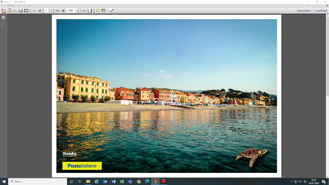Go to the next page arrow
The height and width of the screenshot is (185, 329).
click(x=40, y=11)
